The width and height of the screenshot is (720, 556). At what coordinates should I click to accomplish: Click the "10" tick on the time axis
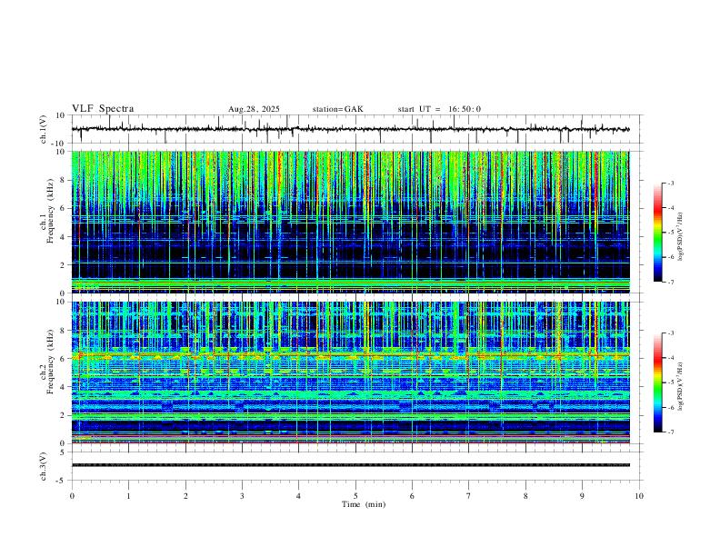pos(639,496)
